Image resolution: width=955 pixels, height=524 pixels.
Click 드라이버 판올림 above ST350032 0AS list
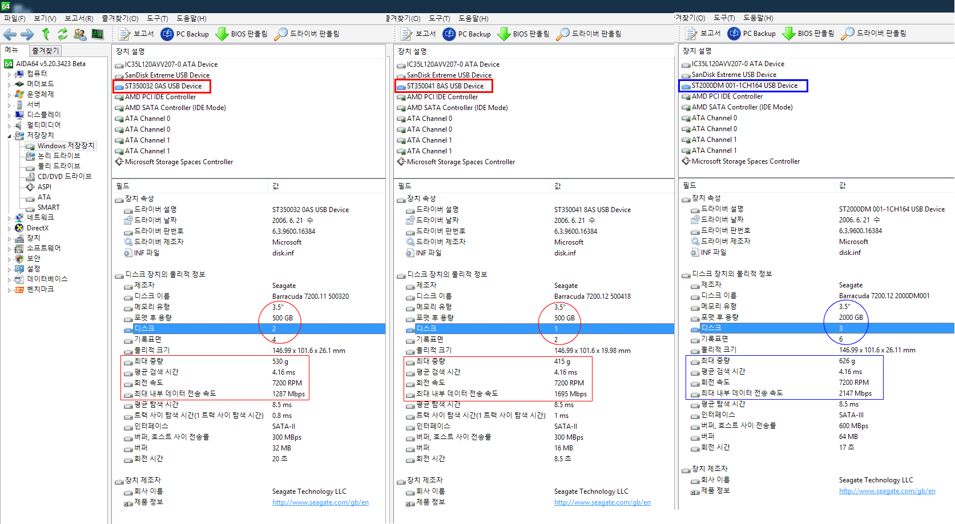tap(307, 34)
